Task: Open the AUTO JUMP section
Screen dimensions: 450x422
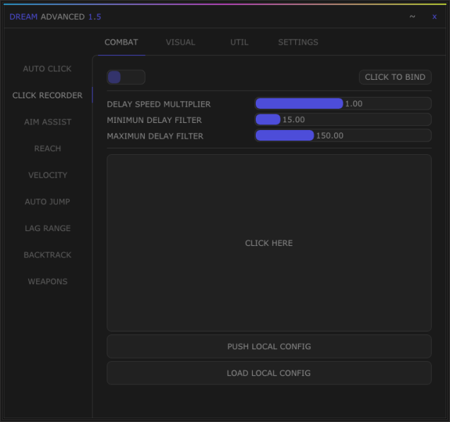Action: [x=47, y=202]
